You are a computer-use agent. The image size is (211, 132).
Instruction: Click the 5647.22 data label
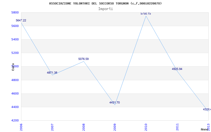click(21, 21)
